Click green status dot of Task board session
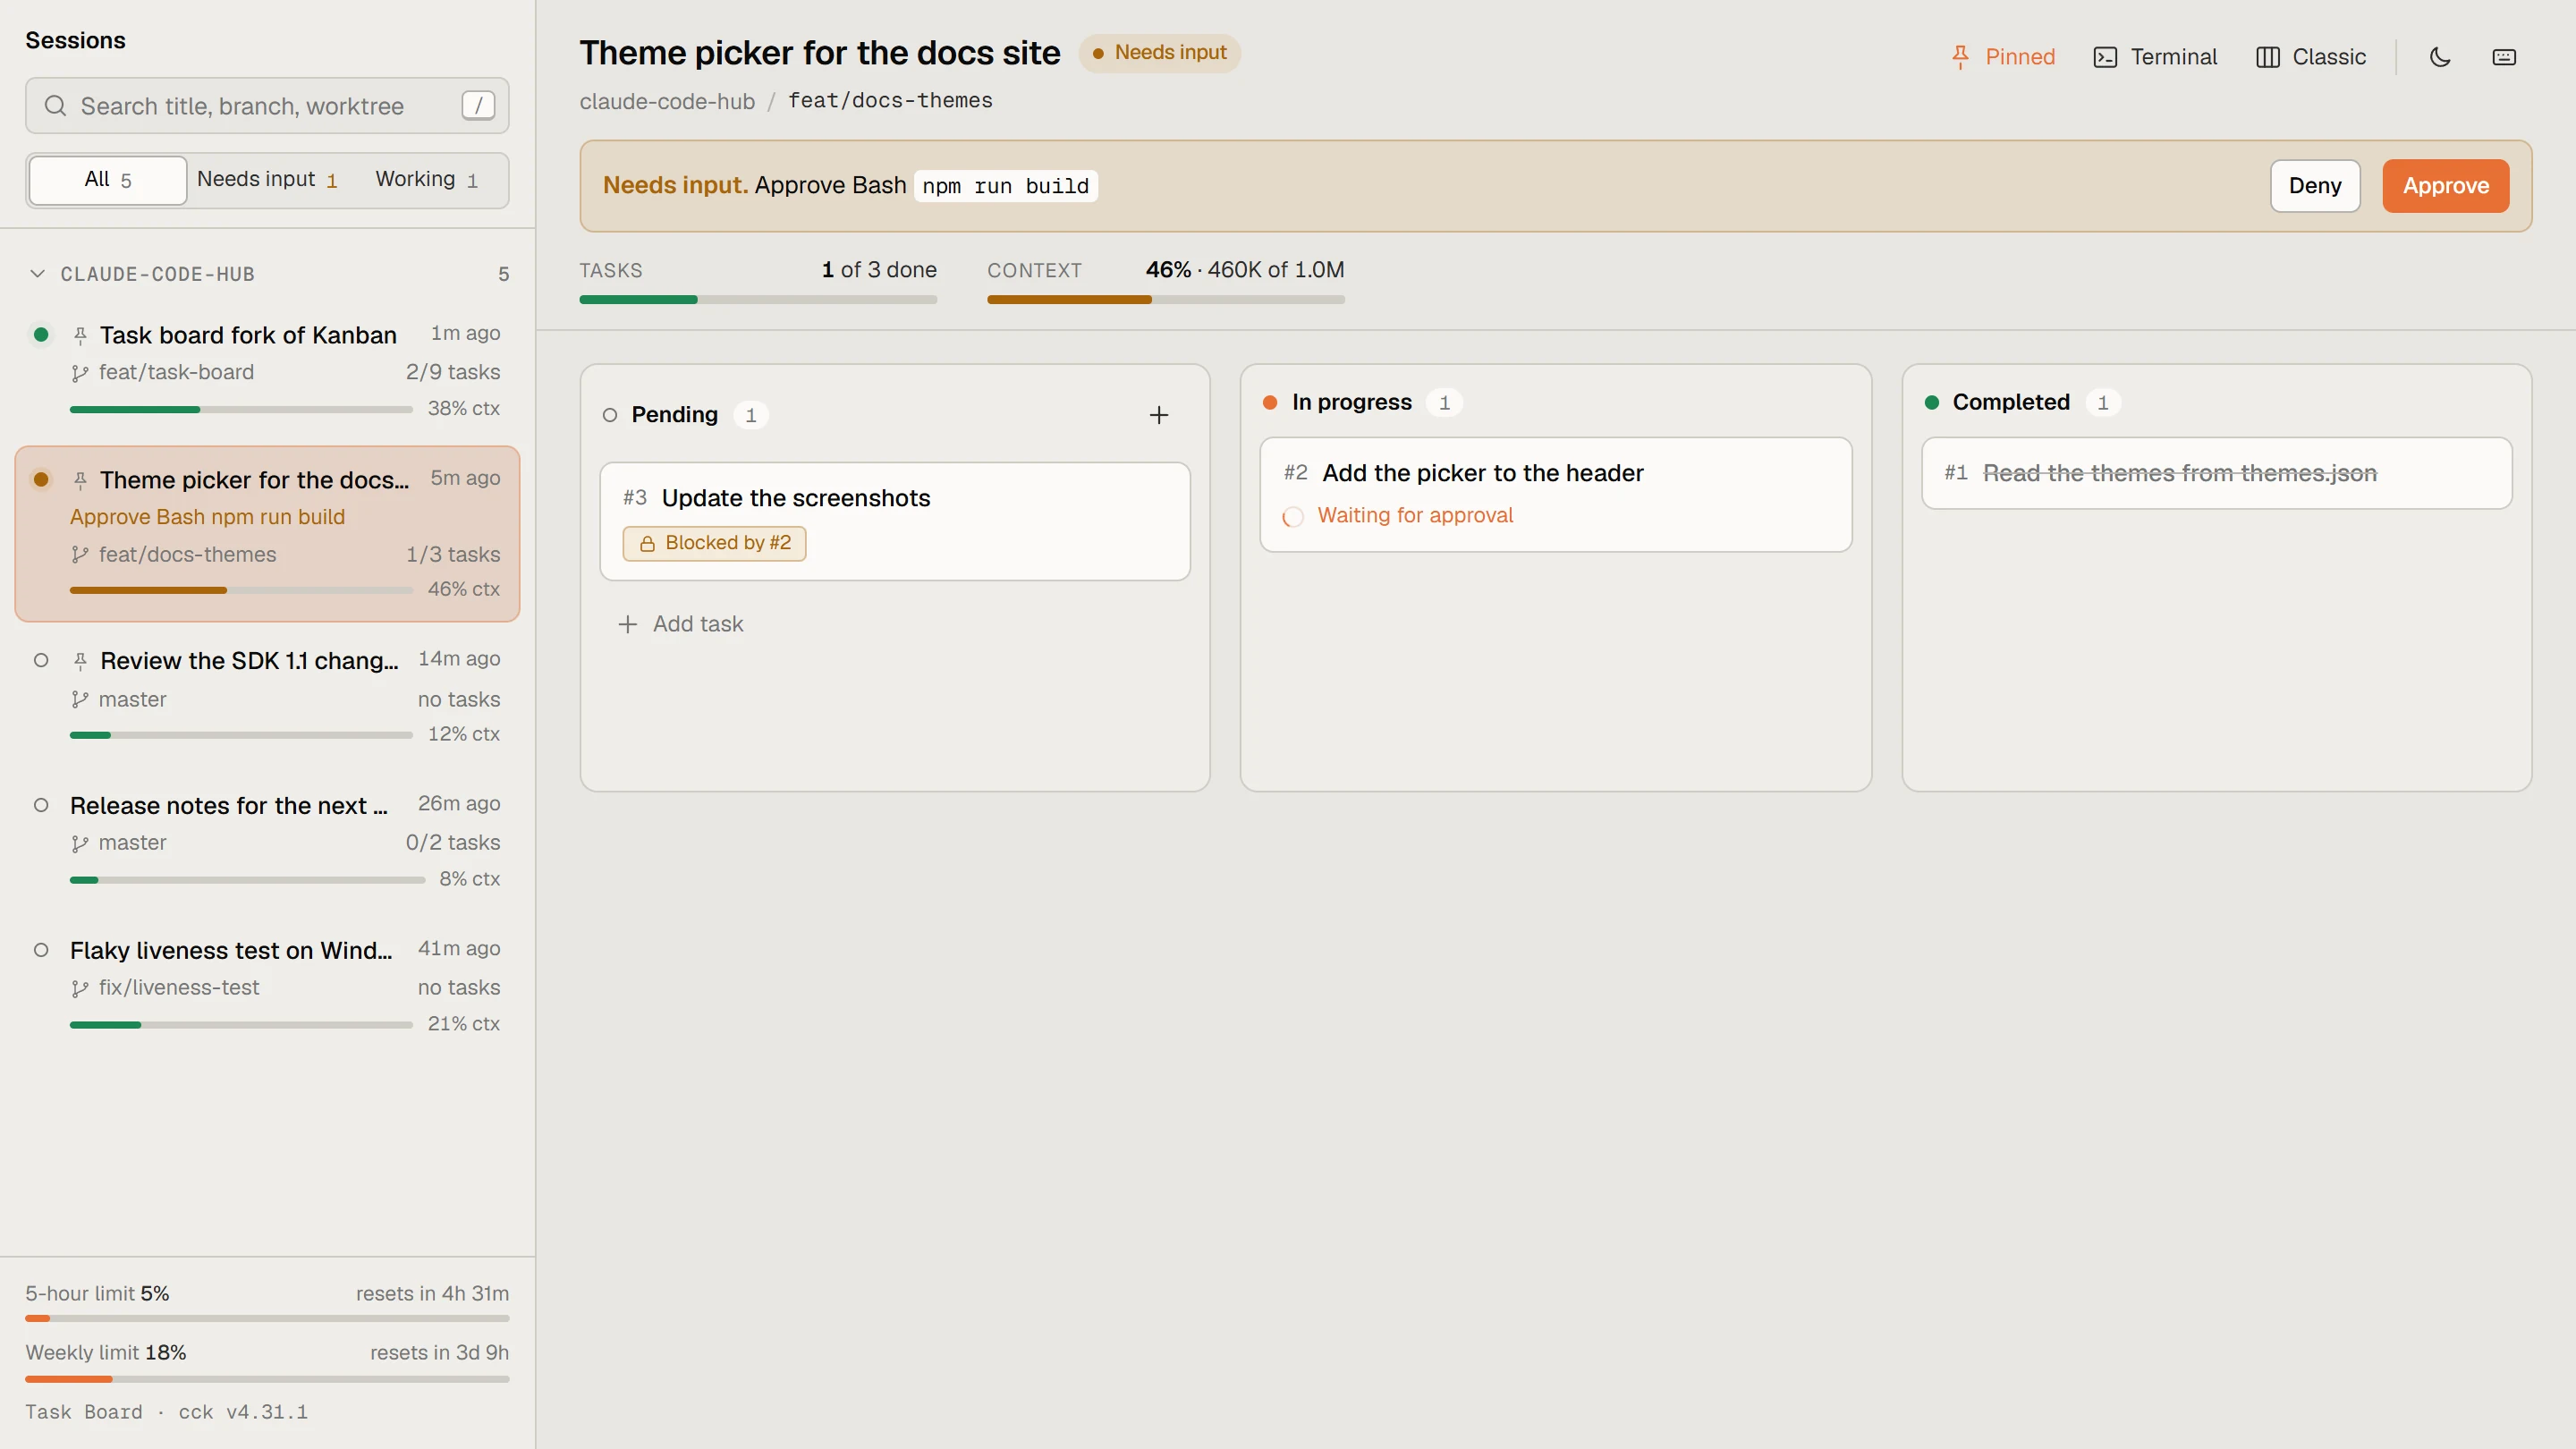Viewport: 2576px width, 1449px height. [41, 334]
